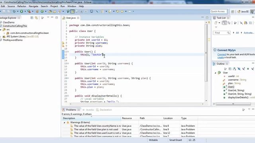Click the All working set link
This screenshot has height=143, width=255.
coord(237,33)
